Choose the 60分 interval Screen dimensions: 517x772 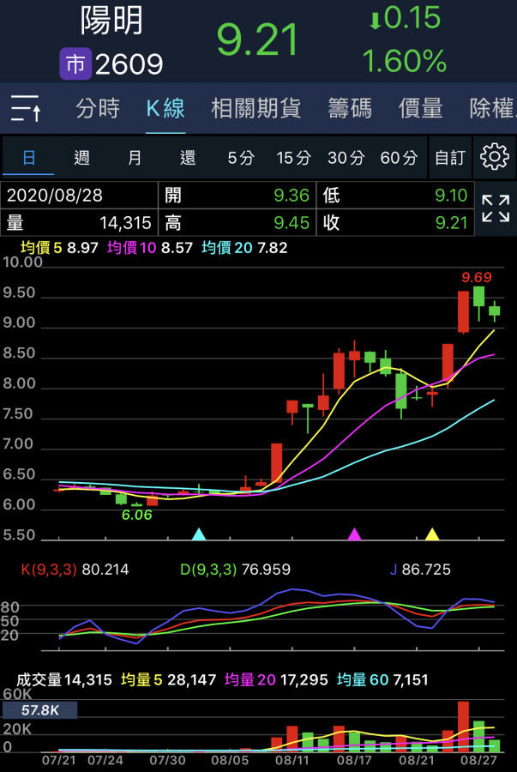click(x=399, y=158)
